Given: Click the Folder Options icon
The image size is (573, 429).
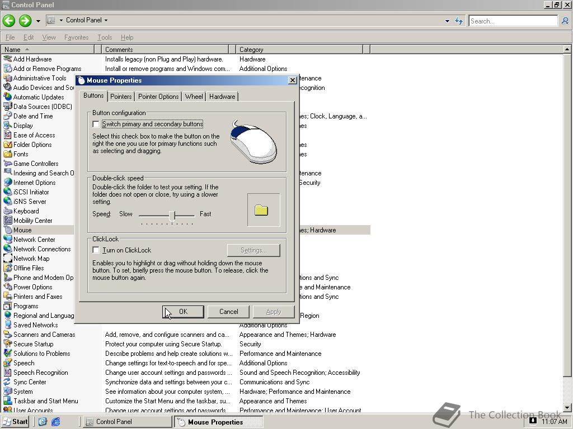Looking at the screenshot, I should [x=7, y=144].
